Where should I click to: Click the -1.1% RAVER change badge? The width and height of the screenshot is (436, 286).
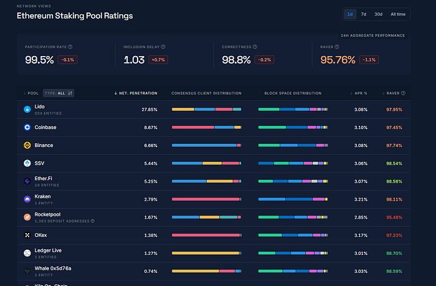pos(369,60)
